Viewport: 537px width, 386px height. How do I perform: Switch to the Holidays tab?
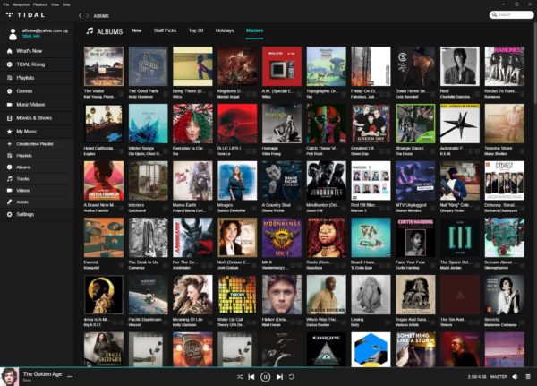pyautogui.click(x=225, y=30)
